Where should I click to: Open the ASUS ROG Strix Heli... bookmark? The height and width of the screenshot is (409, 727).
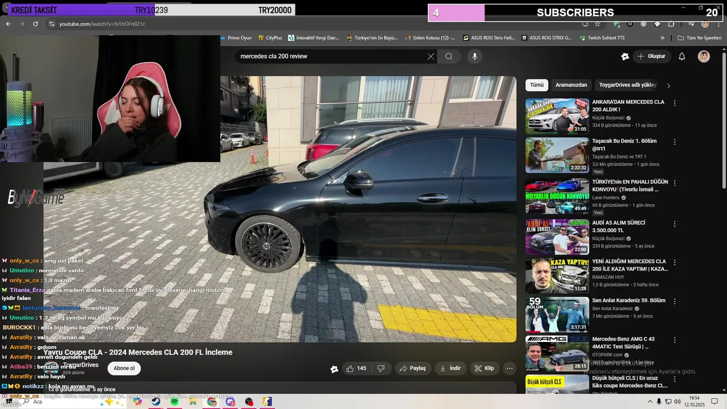point(489,38)
